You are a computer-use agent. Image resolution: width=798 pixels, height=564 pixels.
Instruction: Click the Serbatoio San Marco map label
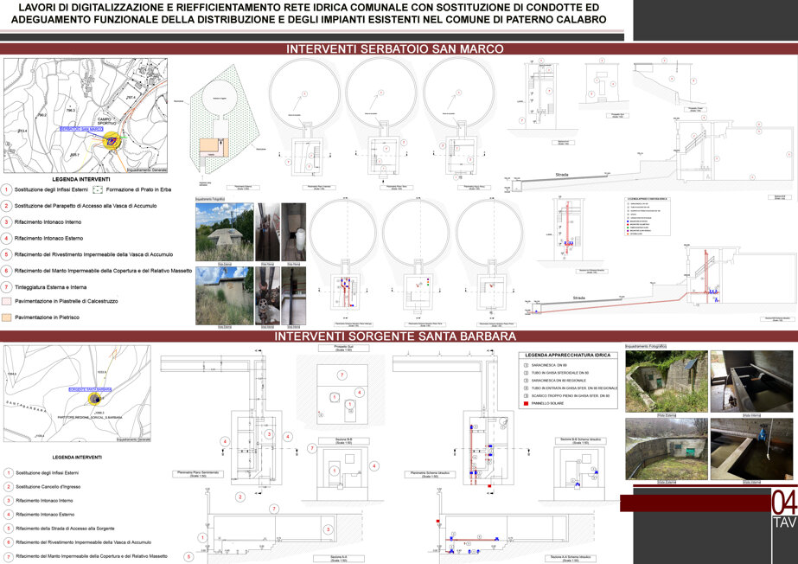pyautogui.click(x=81, y=129)
